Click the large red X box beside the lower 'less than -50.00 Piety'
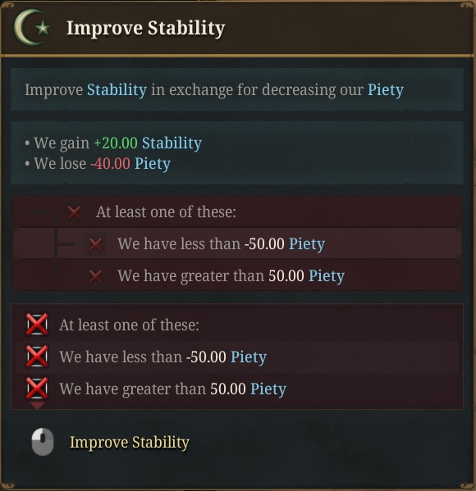Viewport: 476px width, 491px height. point(37,357)
